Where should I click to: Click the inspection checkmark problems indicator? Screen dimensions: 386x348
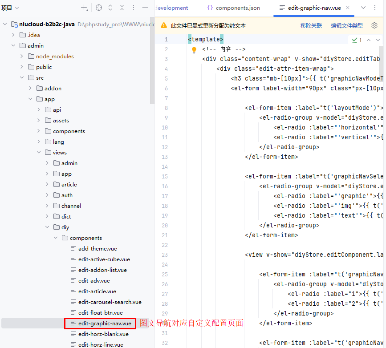coord(357,40)
